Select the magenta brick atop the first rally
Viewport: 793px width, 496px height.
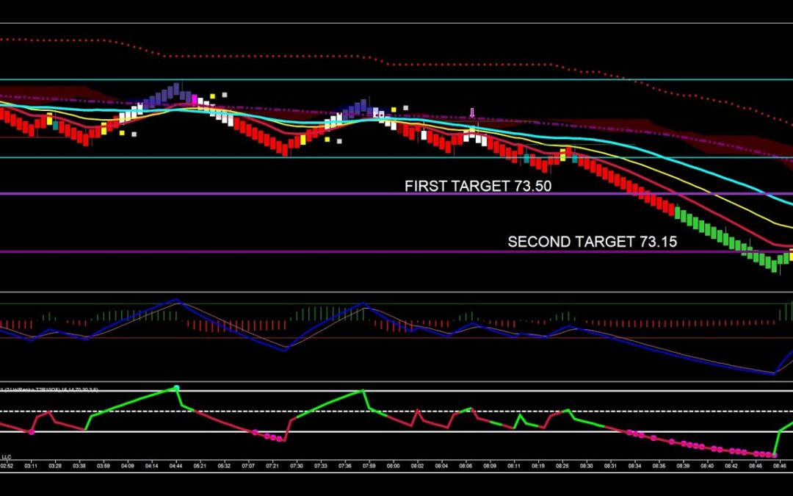tap(195, 100)
